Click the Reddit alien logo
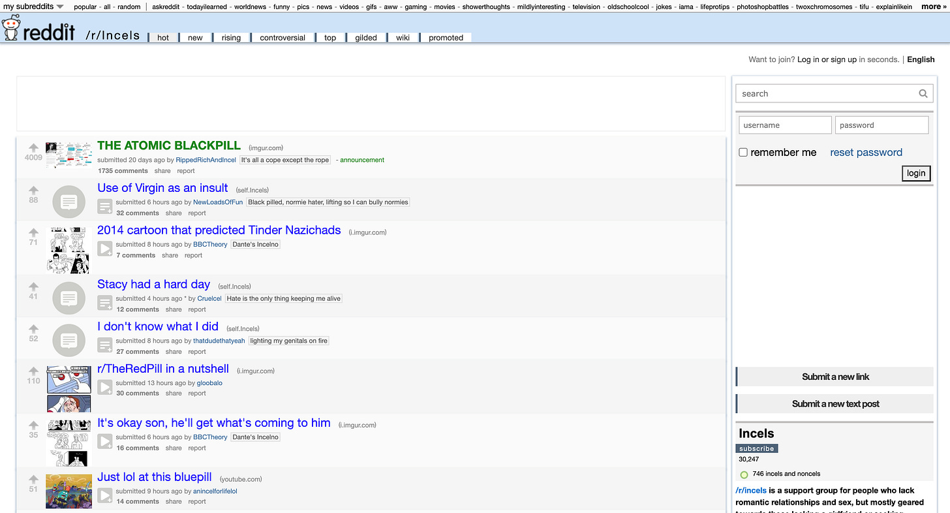950x513 pixels. 10,27
